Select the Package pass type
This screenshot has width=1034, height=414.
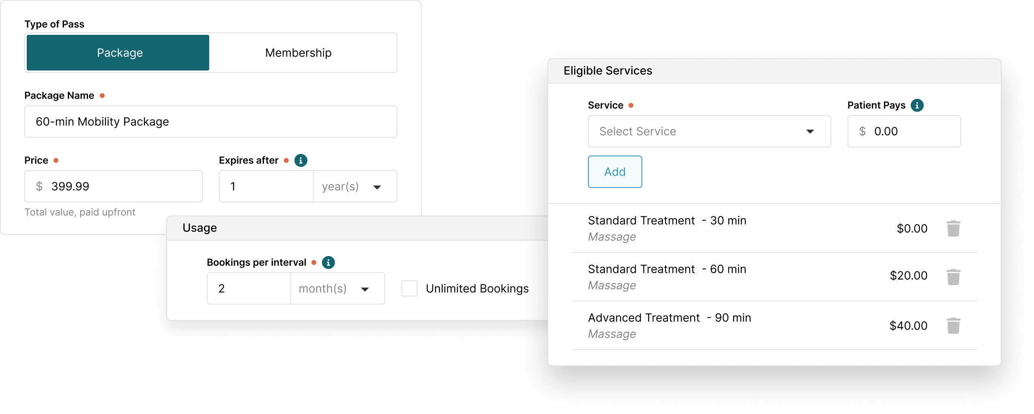118,53
